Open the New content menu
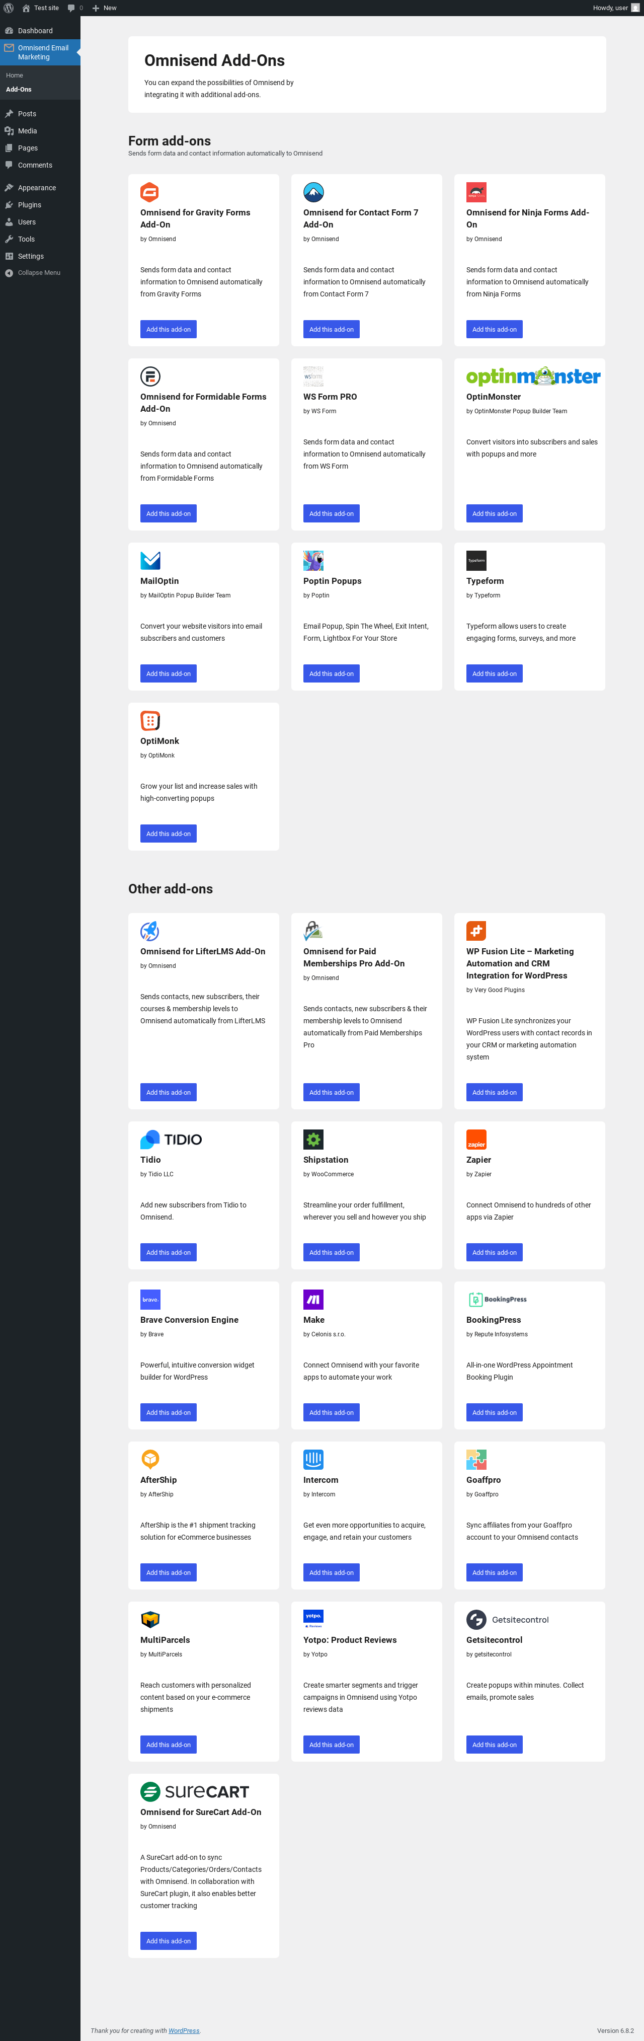 [x=105, y=8]
